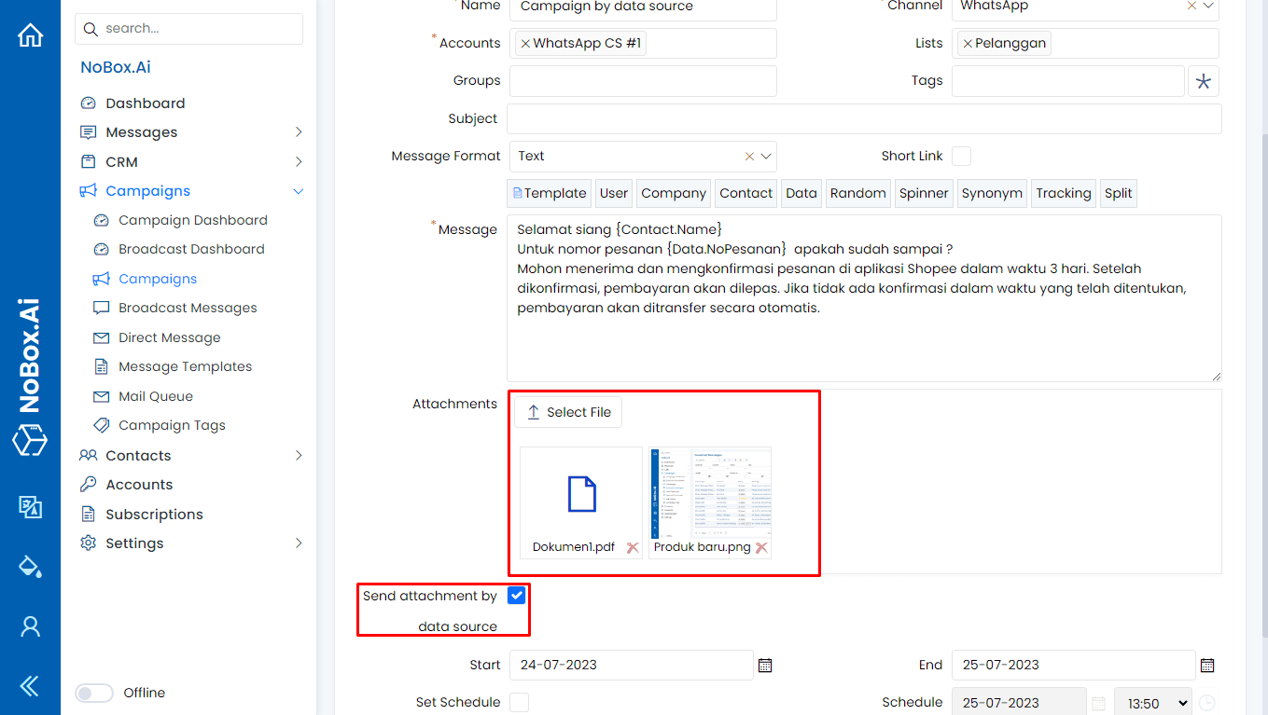Open the calendar picker for the Start date
The height and width of the screenshot is (715, 1268).
(765, 665)
